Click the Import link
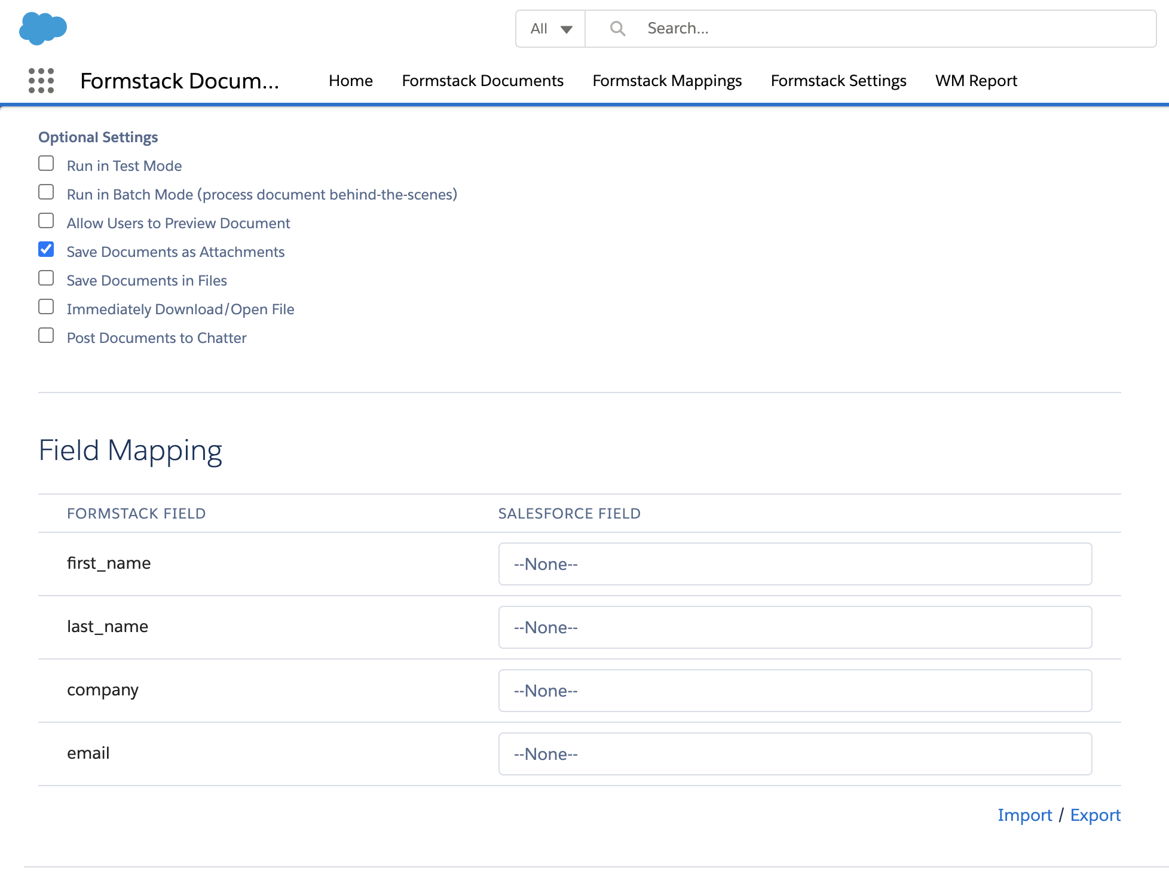 coord(1024,815)
